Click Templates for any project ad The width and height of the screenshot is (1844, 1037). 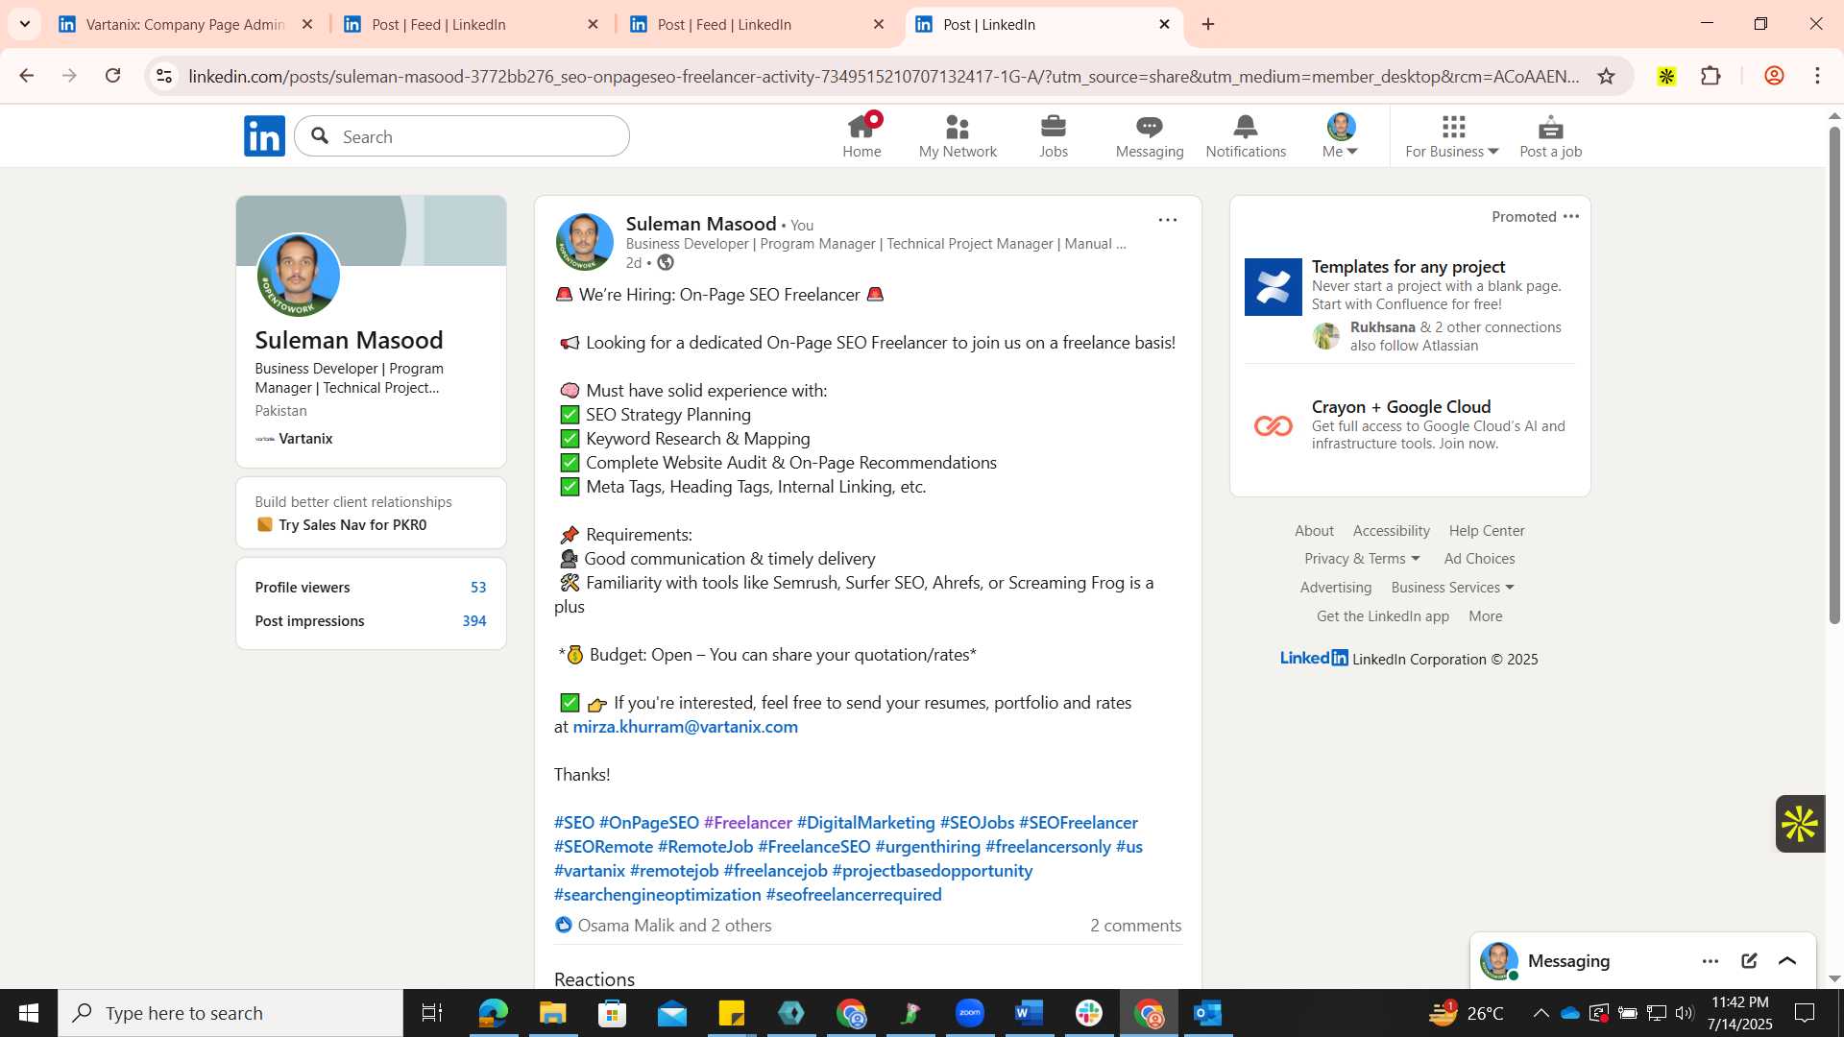point(1408,267)
